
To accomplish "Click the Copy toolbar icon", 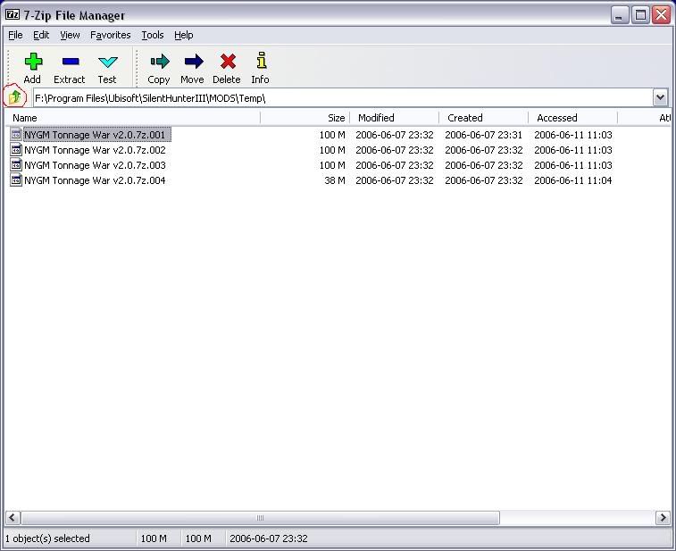I will [160, 62].
